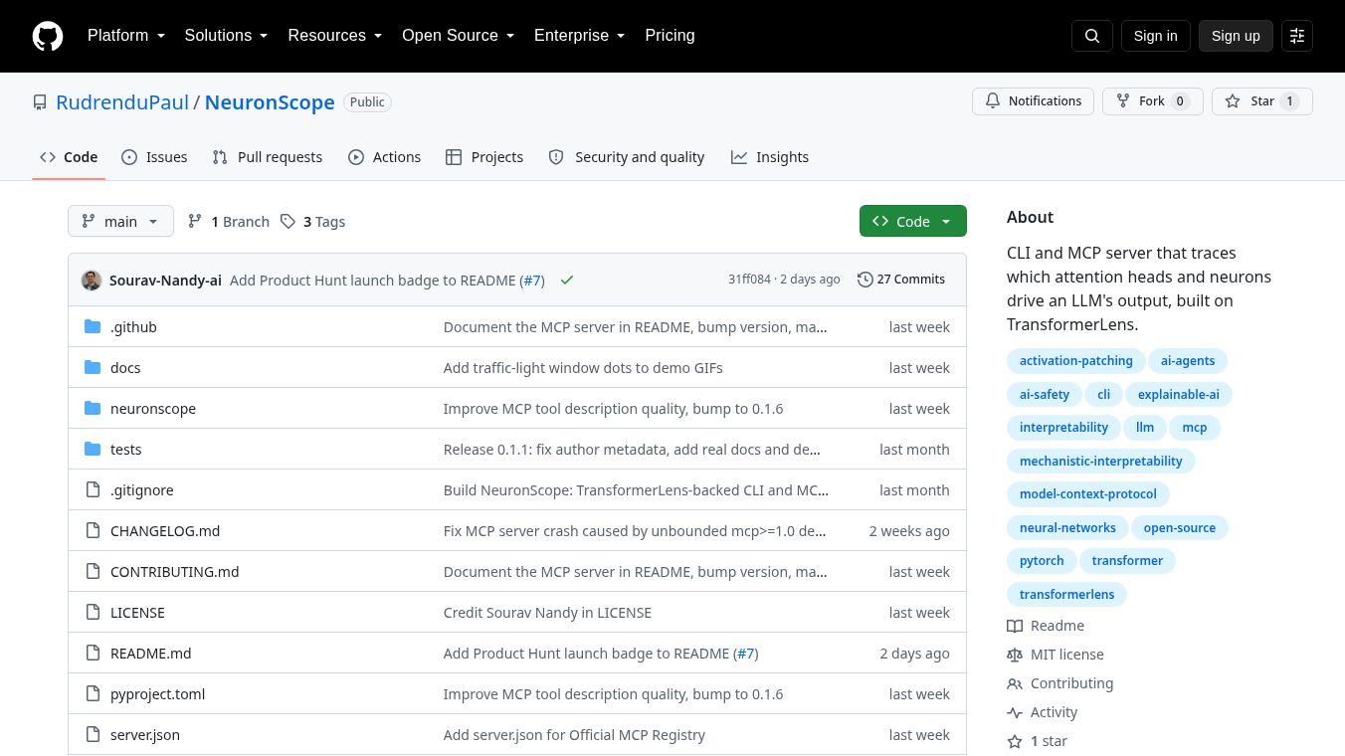Open the CONTRIBUTING.md file
The width and height of the screenshot is (1345, 756).
(x=174, y=571)
